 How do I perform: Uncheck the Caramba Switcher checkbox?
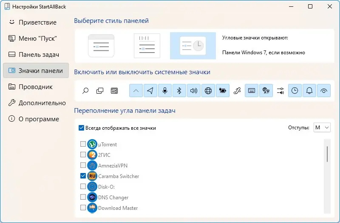click(83, 176)
